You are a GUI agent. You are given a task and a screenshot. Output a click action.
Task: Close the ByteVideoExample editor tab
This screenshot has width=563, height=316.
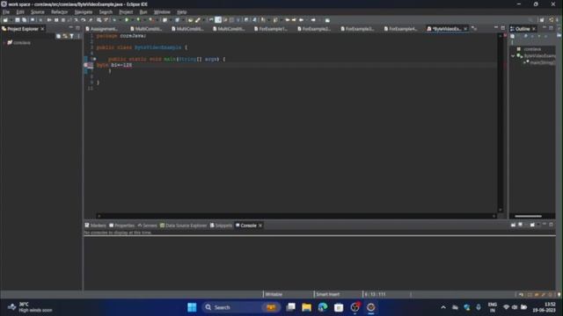click(465, 29)
